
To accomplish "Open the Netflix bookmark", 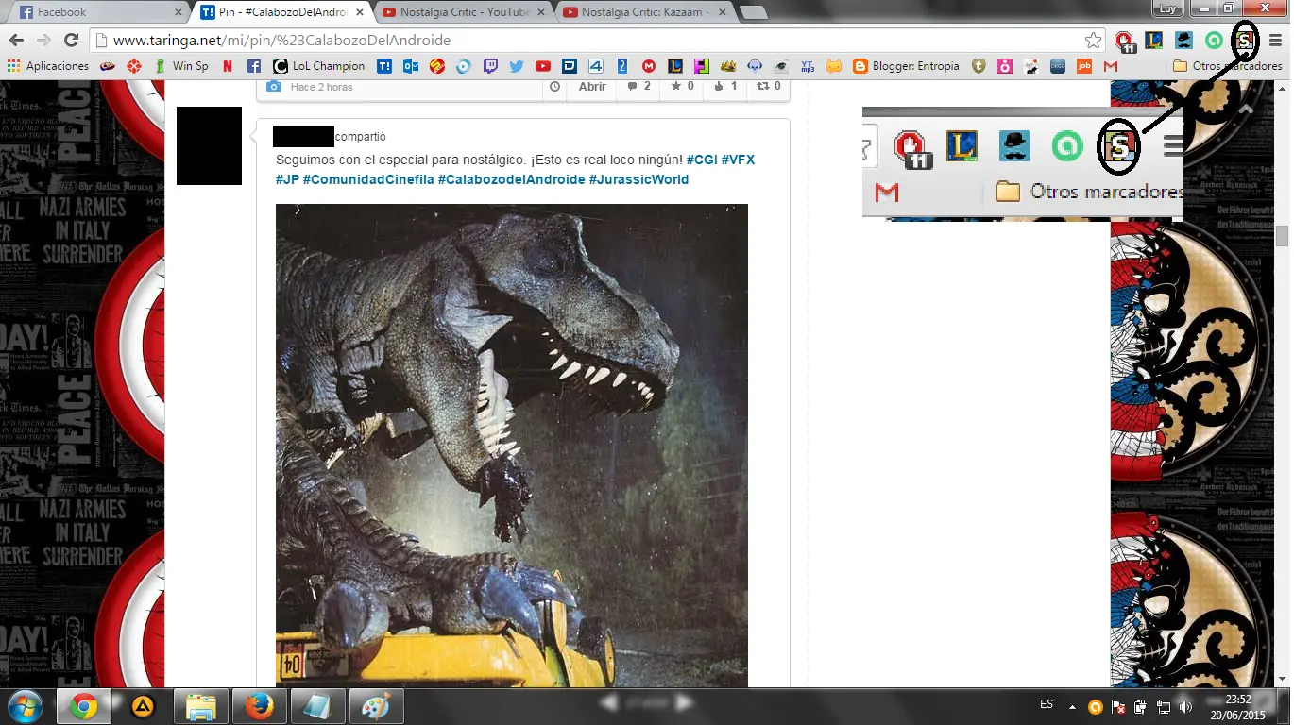I will pos(228,66).
